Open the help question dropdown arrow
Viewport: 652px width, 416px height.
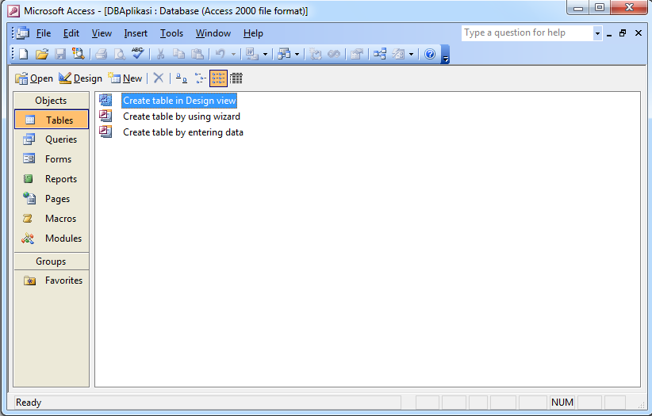click(x=597, y=33)
